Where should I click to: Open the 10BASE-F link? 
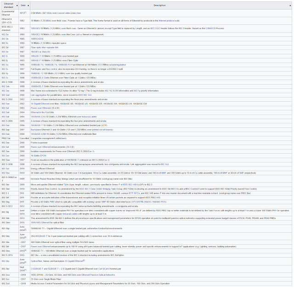(x=36, y=60)
